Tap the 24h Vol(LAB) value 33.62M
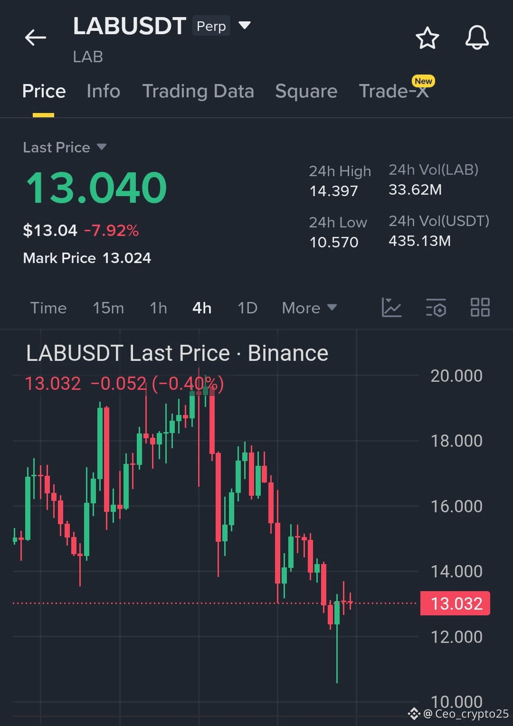513x726 pixels. [415, 189]
